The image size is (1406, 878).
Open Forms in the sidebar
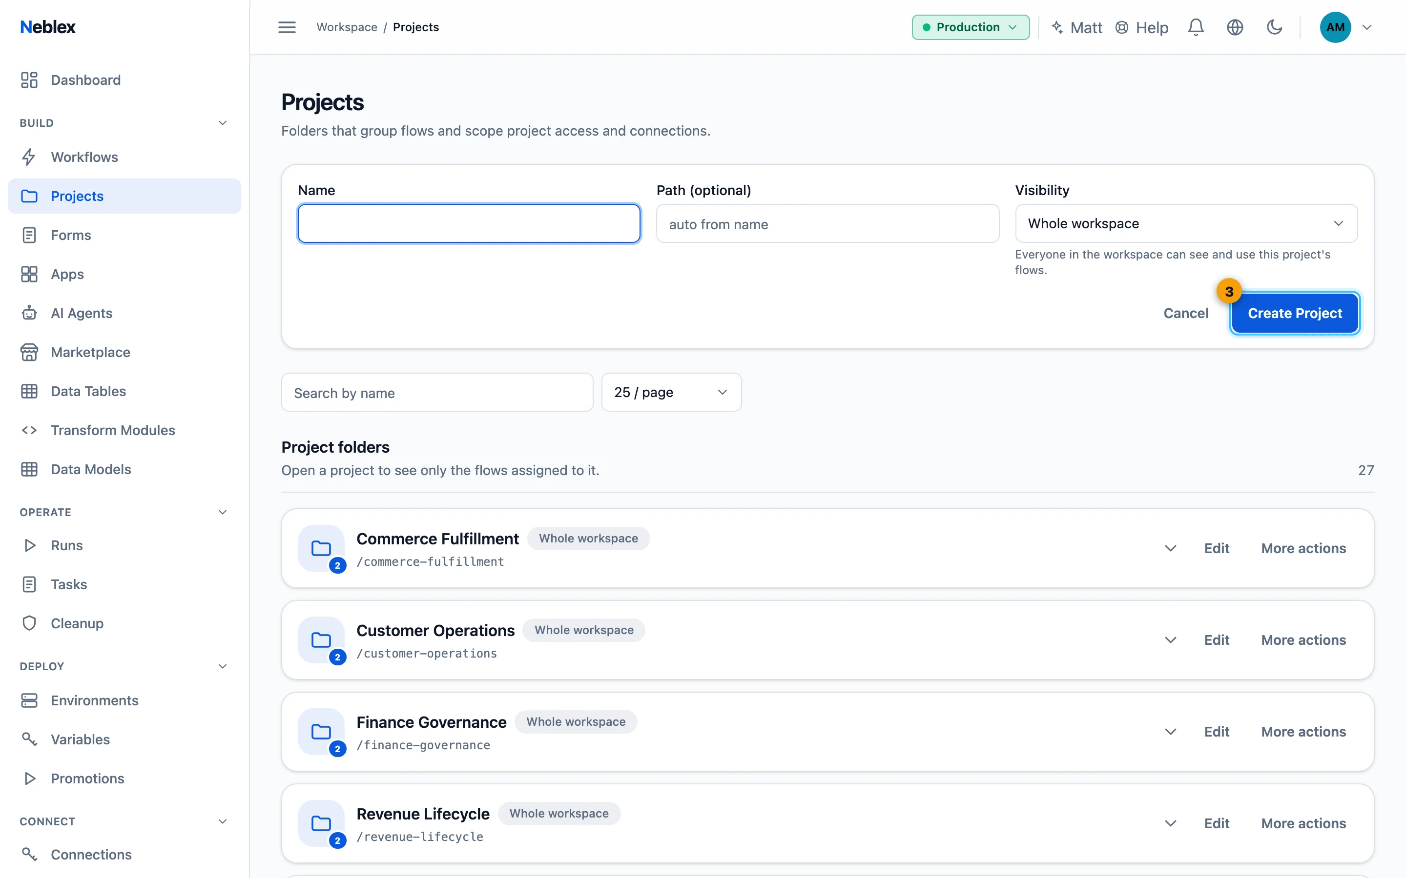[x=124, y=235]
